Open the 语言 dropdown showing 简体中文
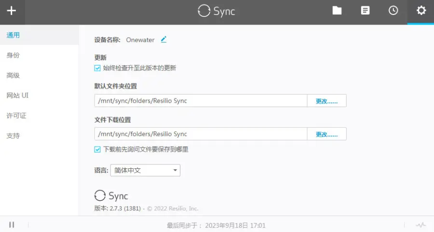 tap(145, 170)
